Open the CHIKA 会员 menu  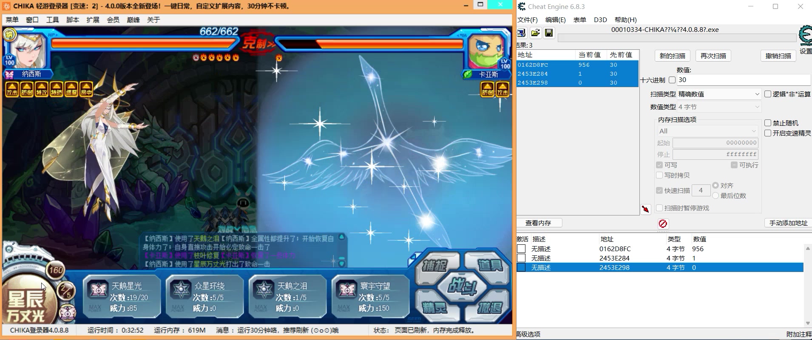coord(113,20)
